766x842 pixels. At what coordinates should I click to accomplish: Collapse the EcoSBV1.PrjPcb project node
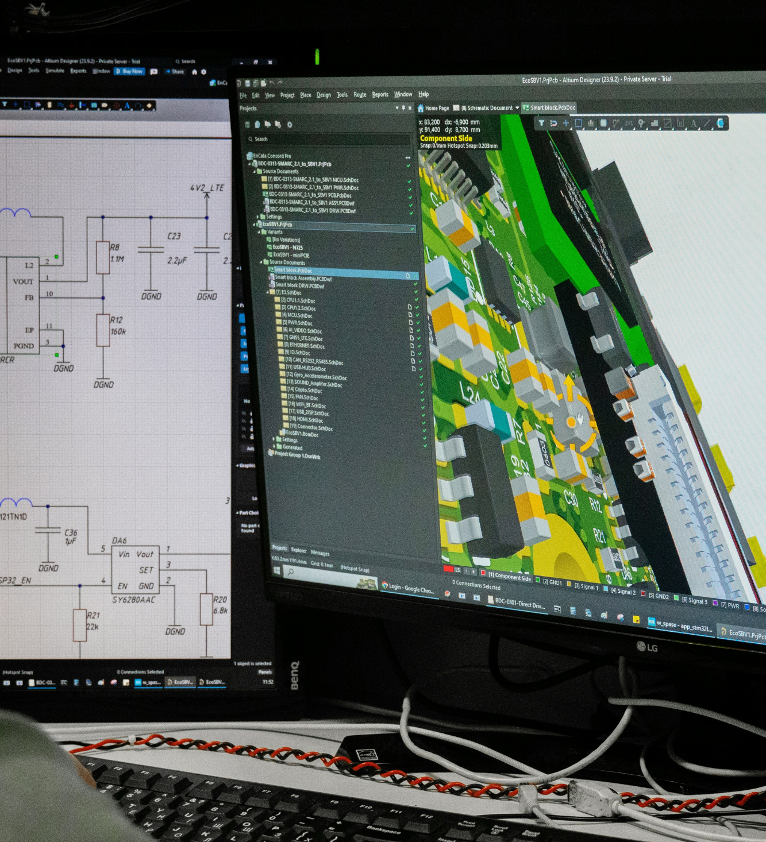coord(255,225)
